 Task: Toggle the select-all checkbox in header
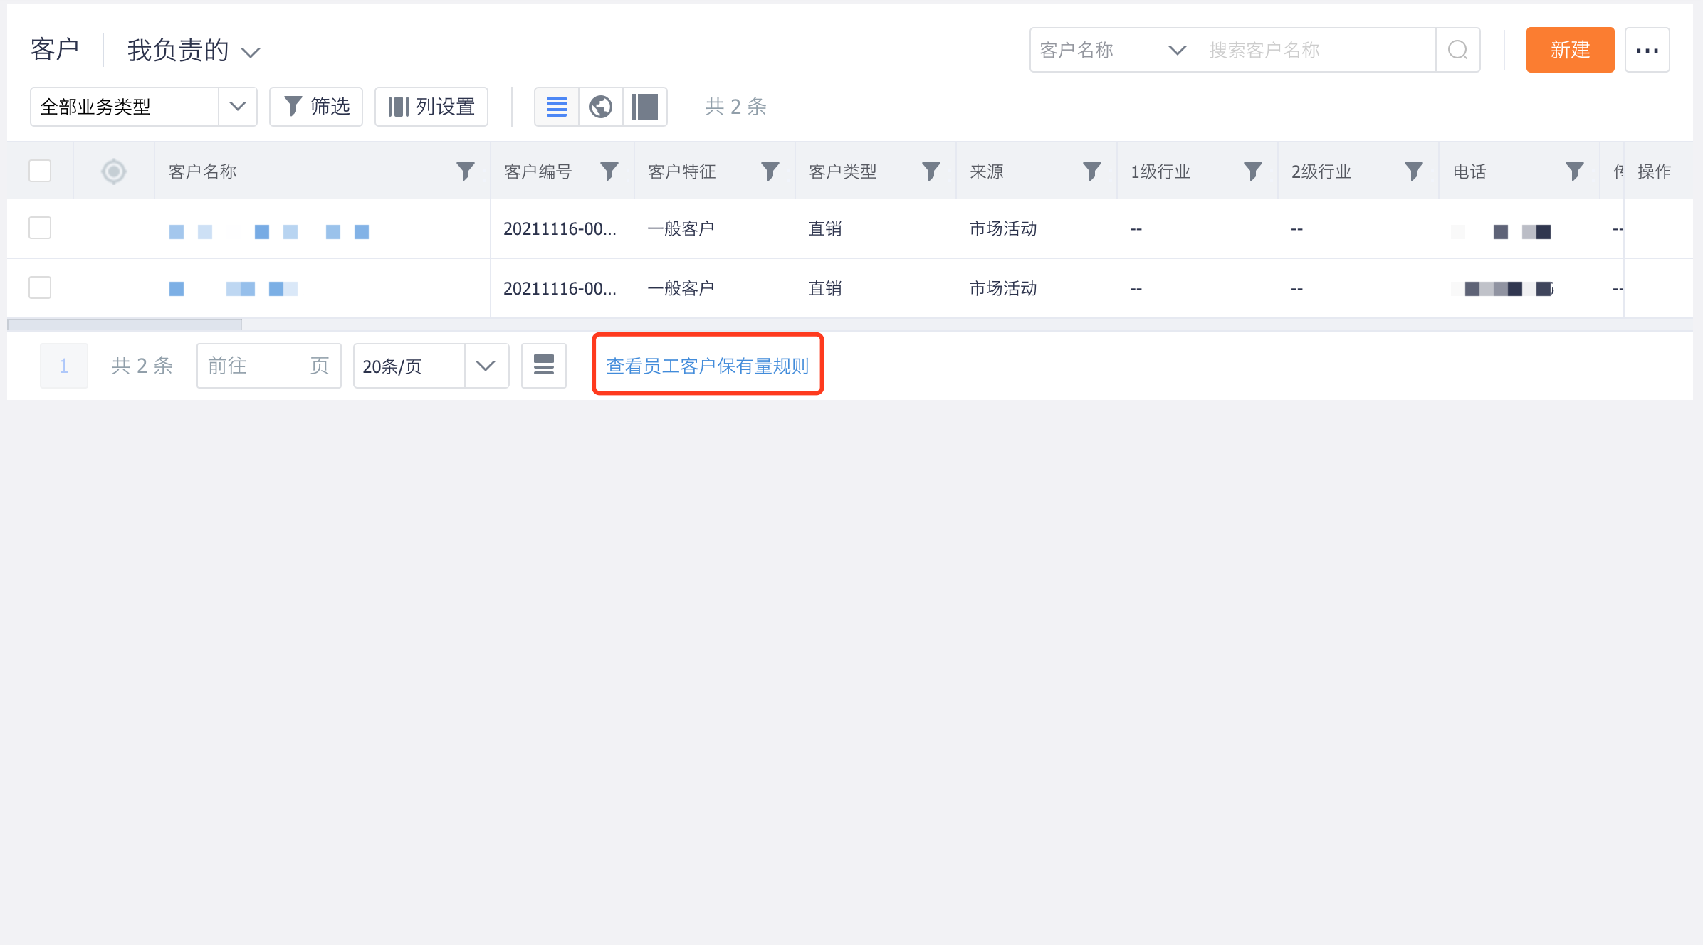pyautogui.click(x=40, y=171)
